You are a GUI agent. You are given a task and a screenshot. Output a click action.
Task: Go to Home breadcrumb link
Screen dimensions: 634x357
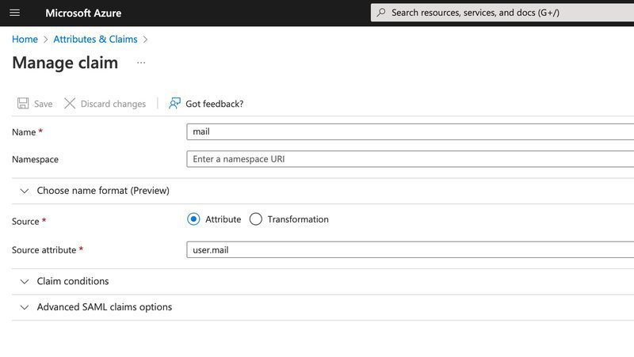tap(25, 39)
